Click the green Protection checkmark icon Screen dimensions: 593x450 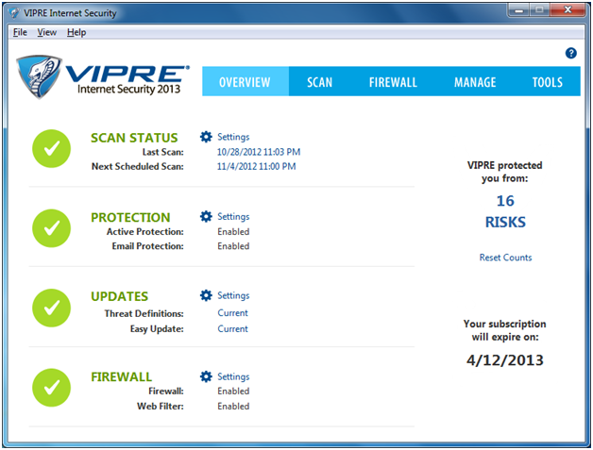pyautogui.click(x=51, y=228)
